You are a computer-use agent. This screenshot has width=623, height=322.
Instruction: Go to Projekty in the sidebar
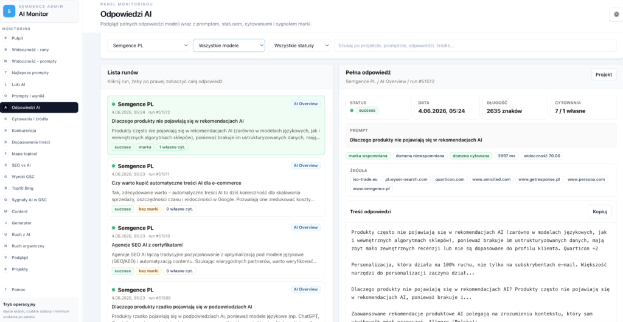tap(40, 269)
